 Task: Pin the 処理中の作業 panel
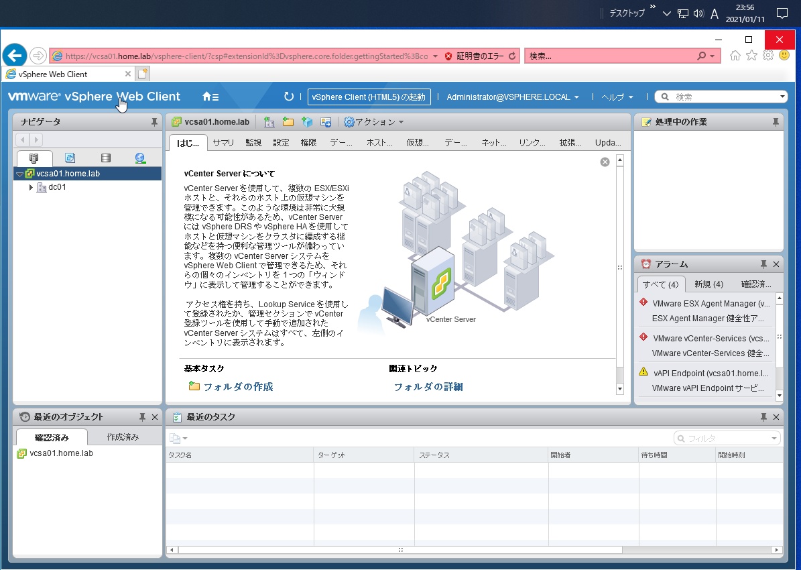tap(776, 122)
